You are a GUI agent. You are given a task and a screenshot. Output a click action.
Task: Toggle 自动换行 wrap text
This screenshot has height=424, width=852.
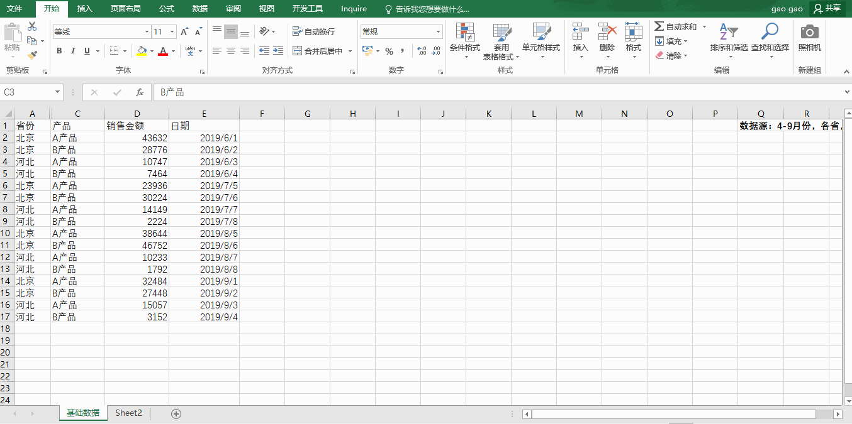click(313, 31)
